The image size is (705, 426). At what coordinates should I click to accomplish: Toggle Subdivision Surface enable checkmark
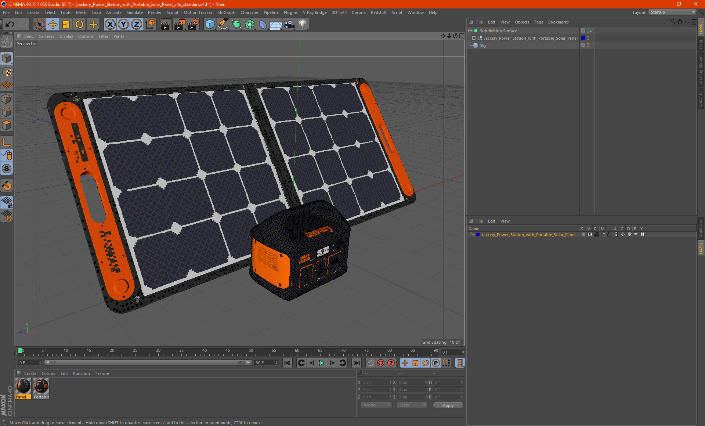click(592, 31)
